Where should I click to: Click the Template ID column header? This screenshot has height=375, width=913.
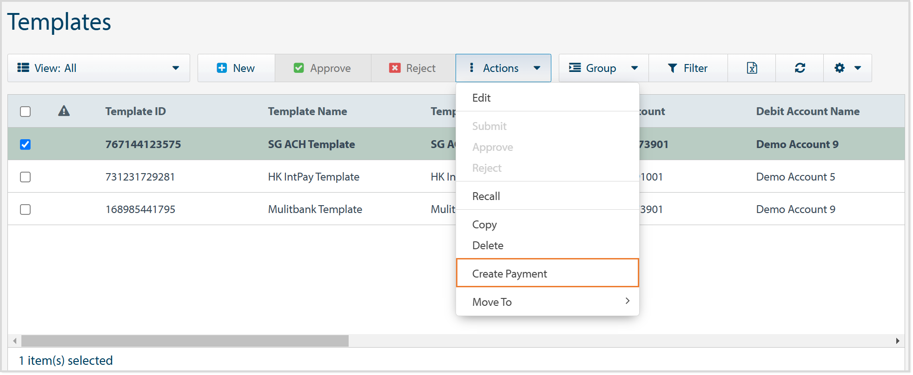pos(135,111)
